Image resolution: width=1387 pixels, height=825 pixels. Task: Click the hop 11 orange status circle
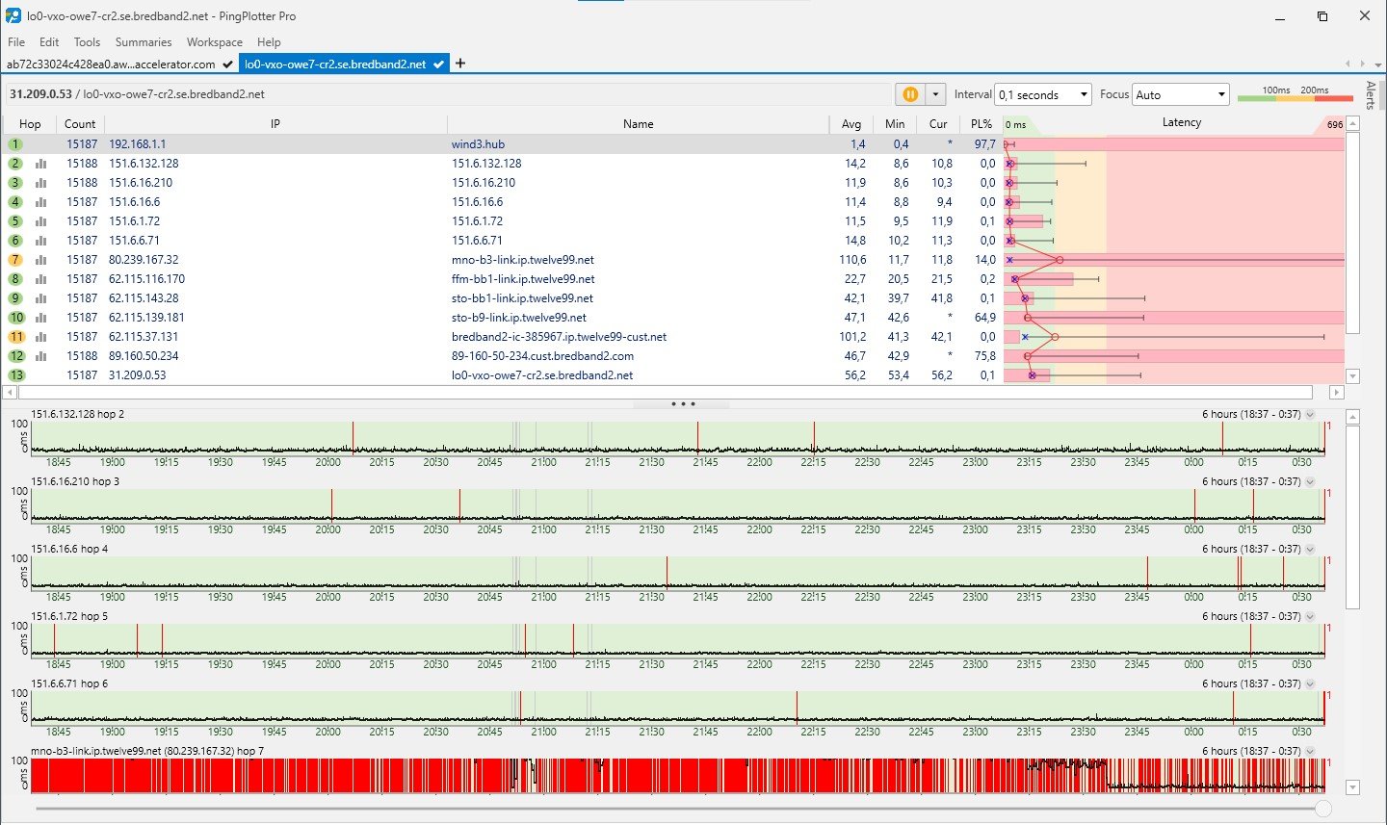(x=16, y=337)
